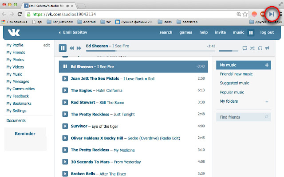
Task: Click the red circle extension icon
Action: click(x=254, y=14)
